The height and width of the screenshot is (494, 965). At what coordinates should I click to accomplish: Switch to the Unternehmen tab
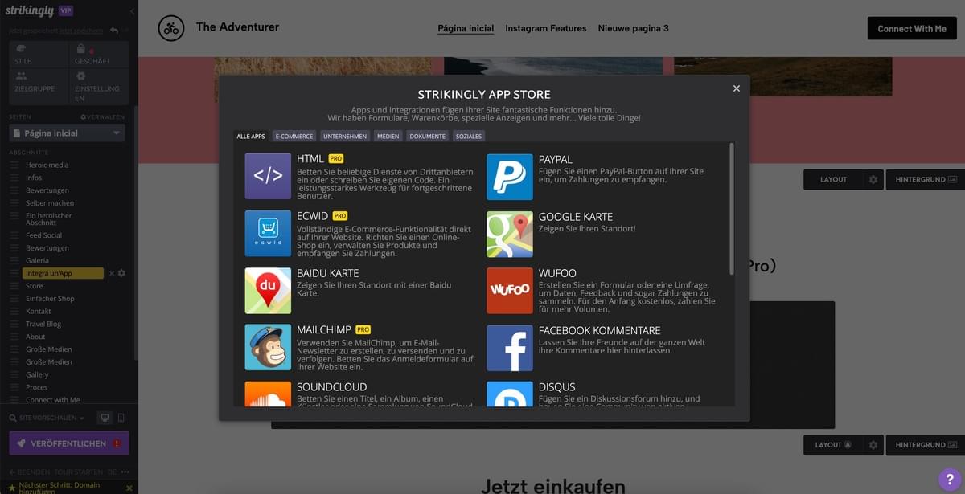(x=345, y=136)
